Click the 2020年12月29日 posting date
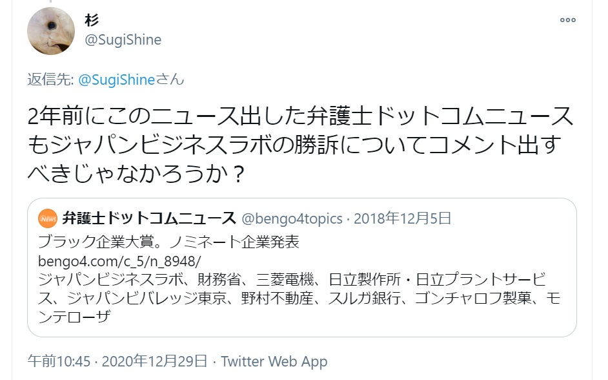 155,361
